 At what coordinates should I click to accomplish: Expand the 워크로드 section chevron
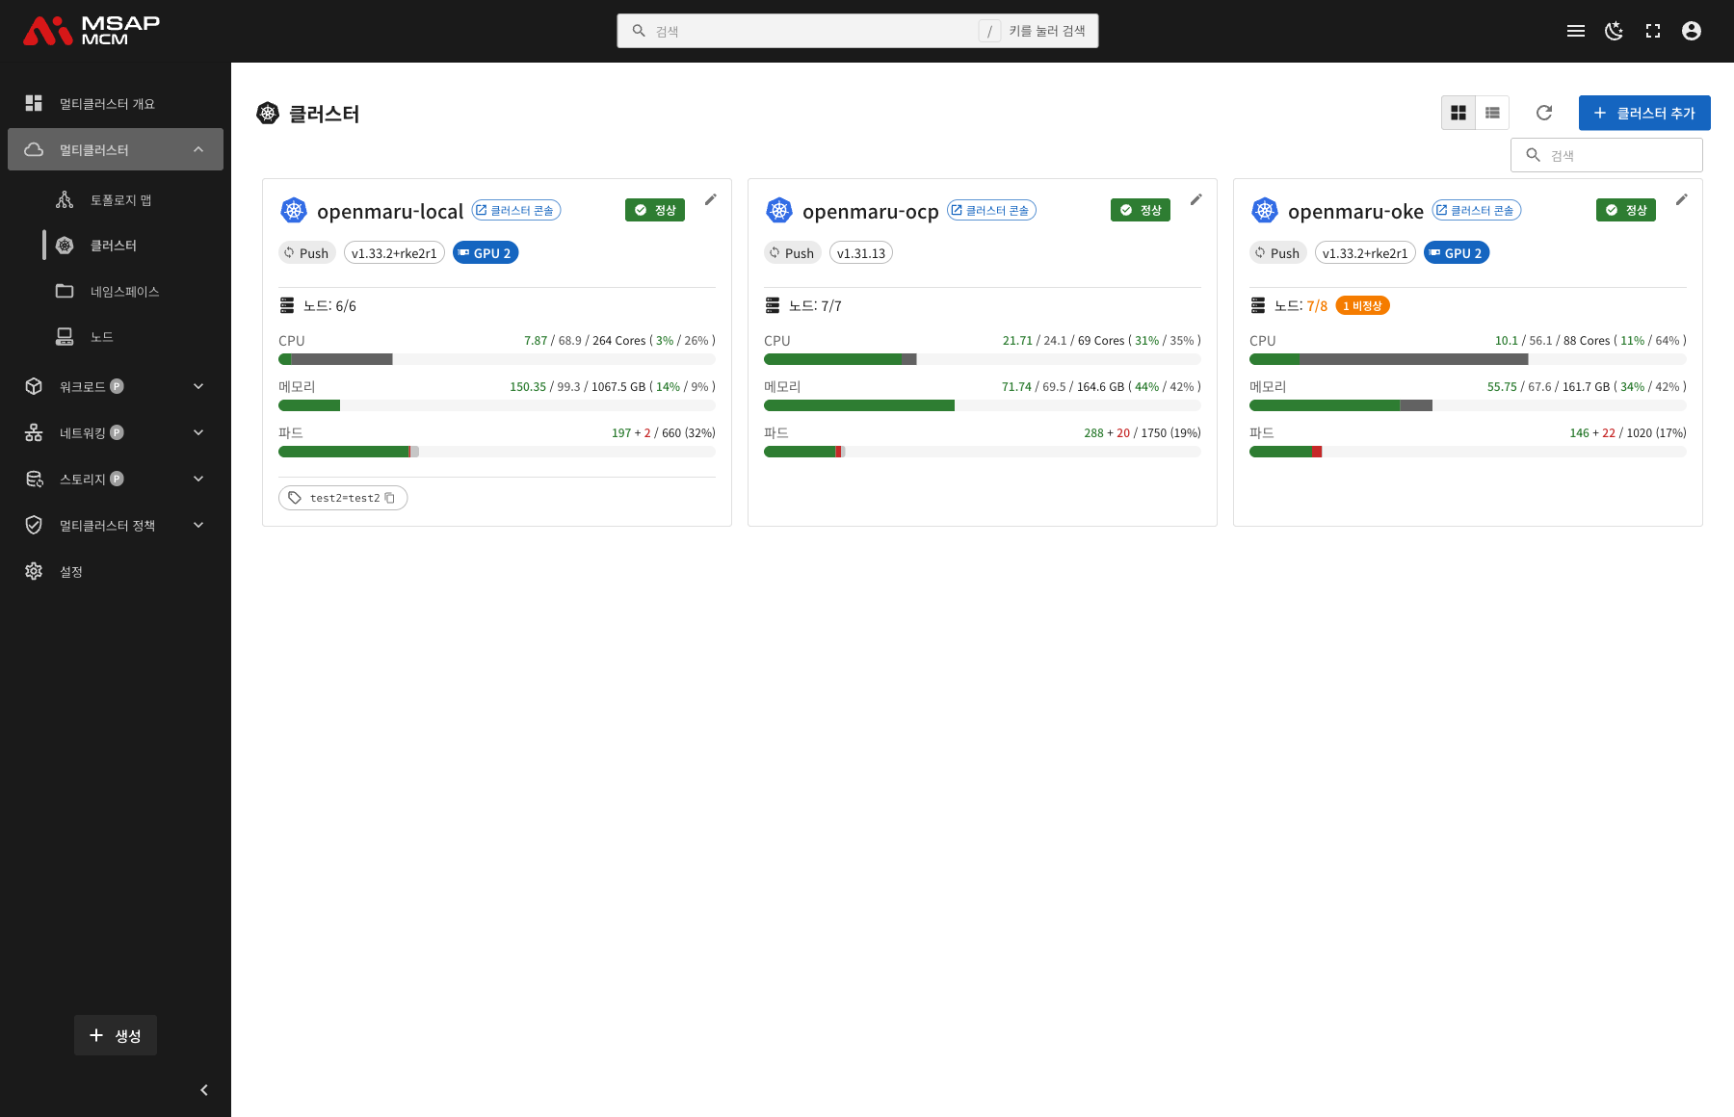pyautogui.click(x=198, y=386)
